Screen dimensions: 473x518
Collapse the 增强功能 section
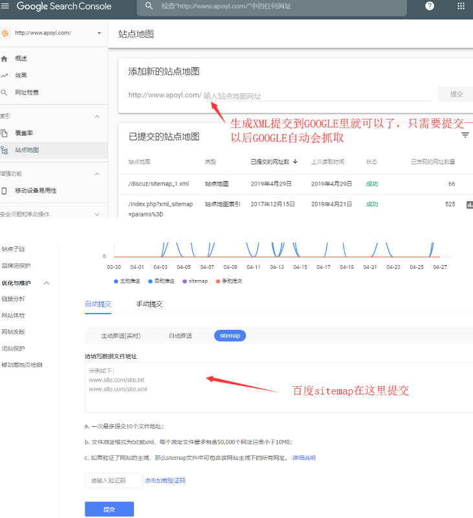point(97,174)
